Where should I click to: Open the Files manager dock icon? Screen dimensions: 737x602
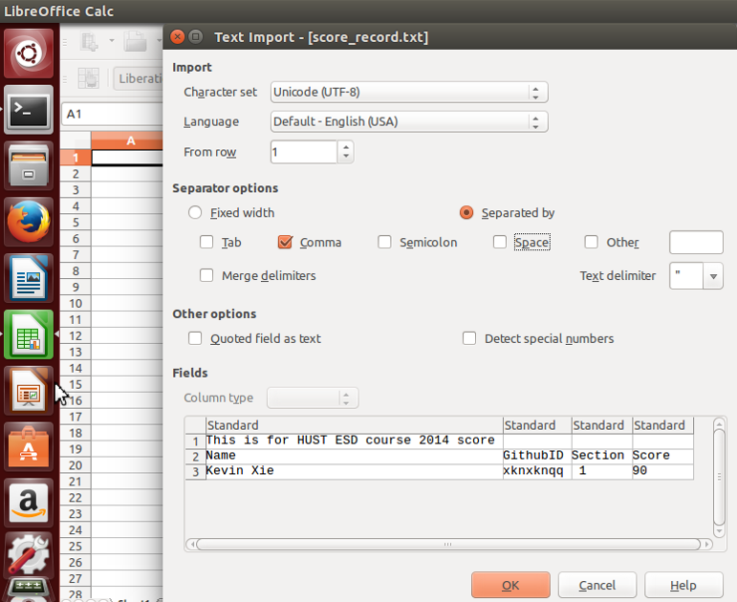(x=29, y=166)
